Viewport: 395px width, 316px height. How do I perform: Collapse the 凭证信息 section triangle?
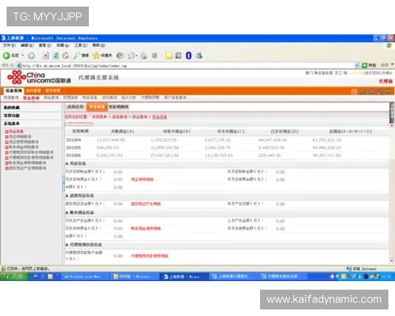pos(67,163)
